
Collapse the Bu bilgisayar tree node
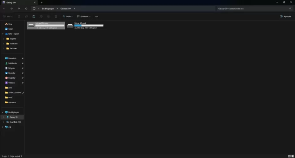point(3,112)
